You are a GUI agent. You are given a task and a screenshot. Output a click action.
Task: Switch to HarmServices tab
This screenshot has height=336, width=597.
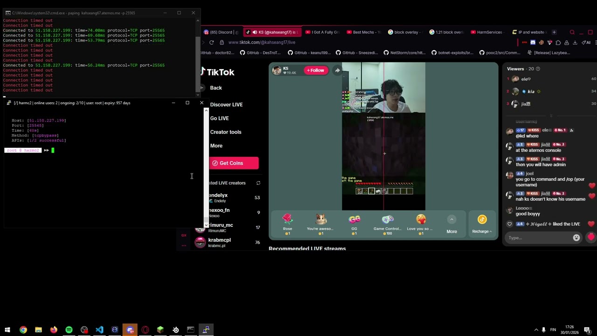coord(488,32)
